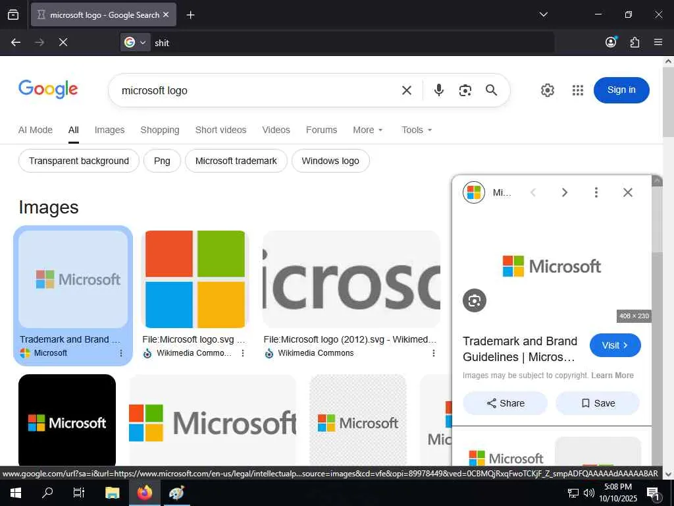Viewport: 674px width, 506px height.
Task: Open the Firefox extensions puzzle icon
Action: click(635, 42)
